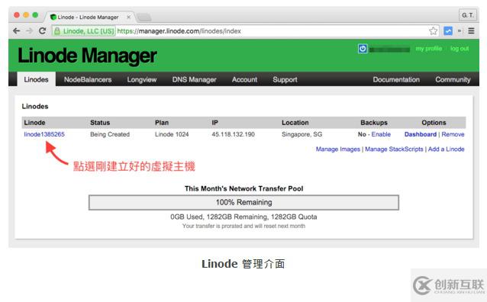487x302 pixels.
Task: Open the Manage Images link
Action: click(x=338, y=149)
